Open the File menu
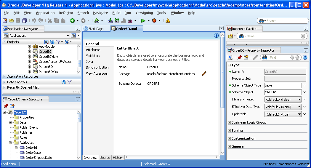This screenshot has height=168, width=311. click(6, 13)
